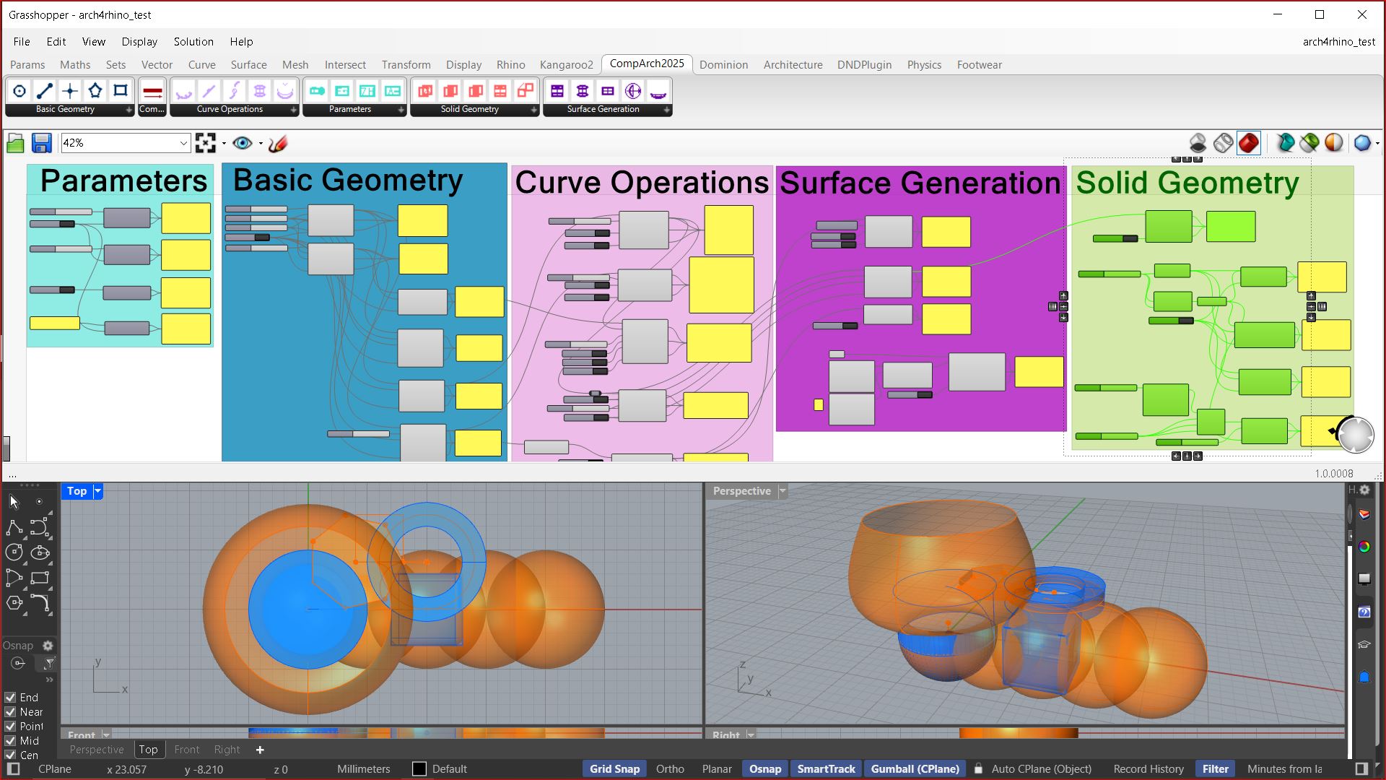Select the shaded red preview mode icon
This screenshot has width=1386, height=780.
[x=1248, y=143]
